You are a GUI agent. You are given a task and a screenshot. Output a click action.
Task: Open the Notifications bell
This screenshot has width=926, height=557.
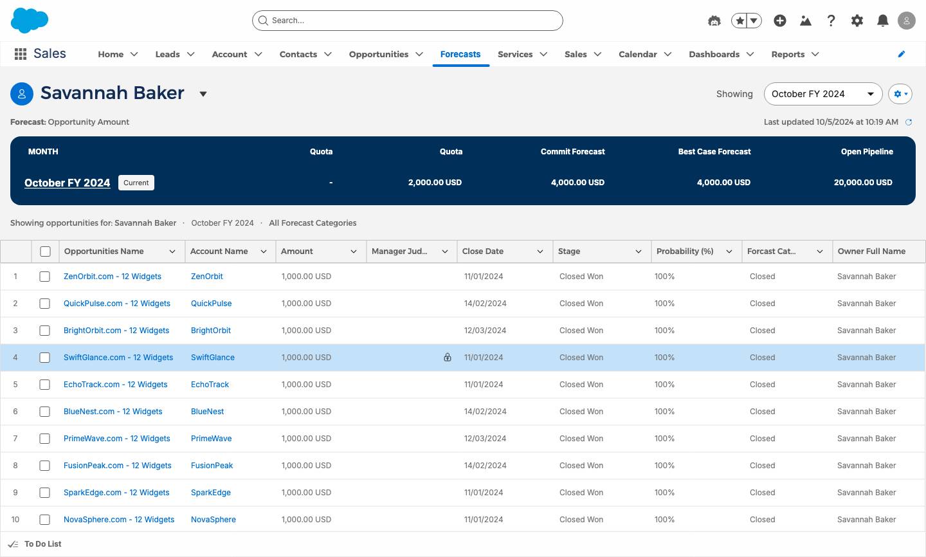coord(883,21)
